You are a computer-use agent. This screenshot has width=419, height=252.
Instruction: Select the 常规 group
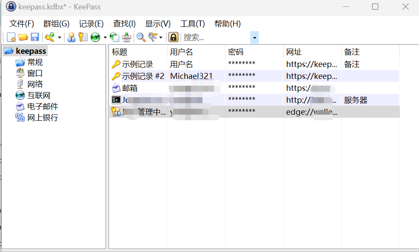coord(35,62)
